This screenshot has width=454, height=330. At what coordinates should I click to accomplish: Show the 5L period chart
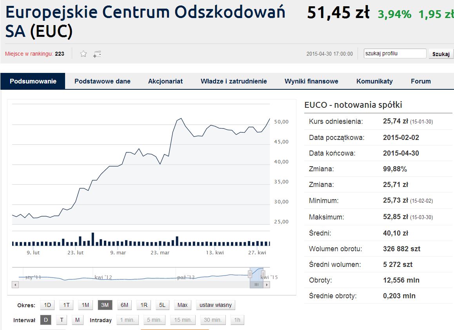162,305
